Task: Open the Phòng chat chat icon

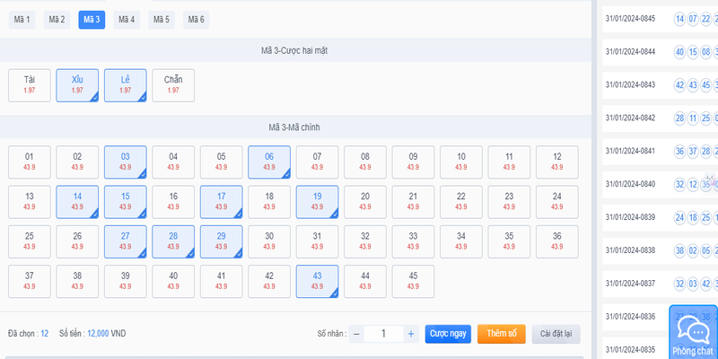Action: click(x=693, y=333)
